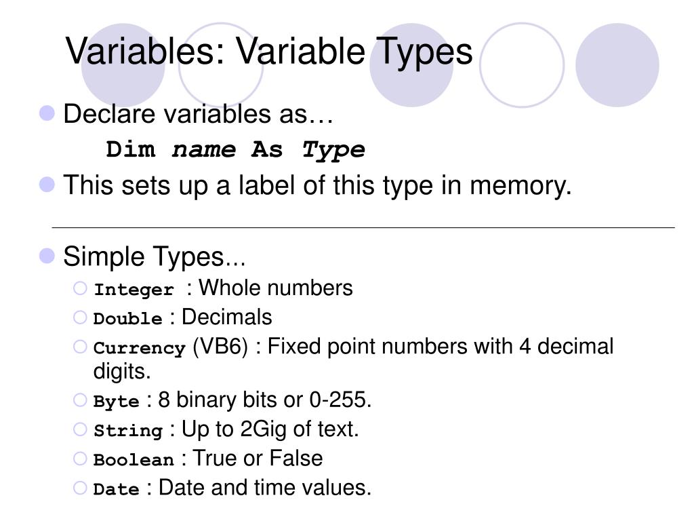The height and width of the screenshot is (521, 694).
Task: Click the bullet beside 'This sets up a label'
Action: pyautogui.click(x=47, y=184)
